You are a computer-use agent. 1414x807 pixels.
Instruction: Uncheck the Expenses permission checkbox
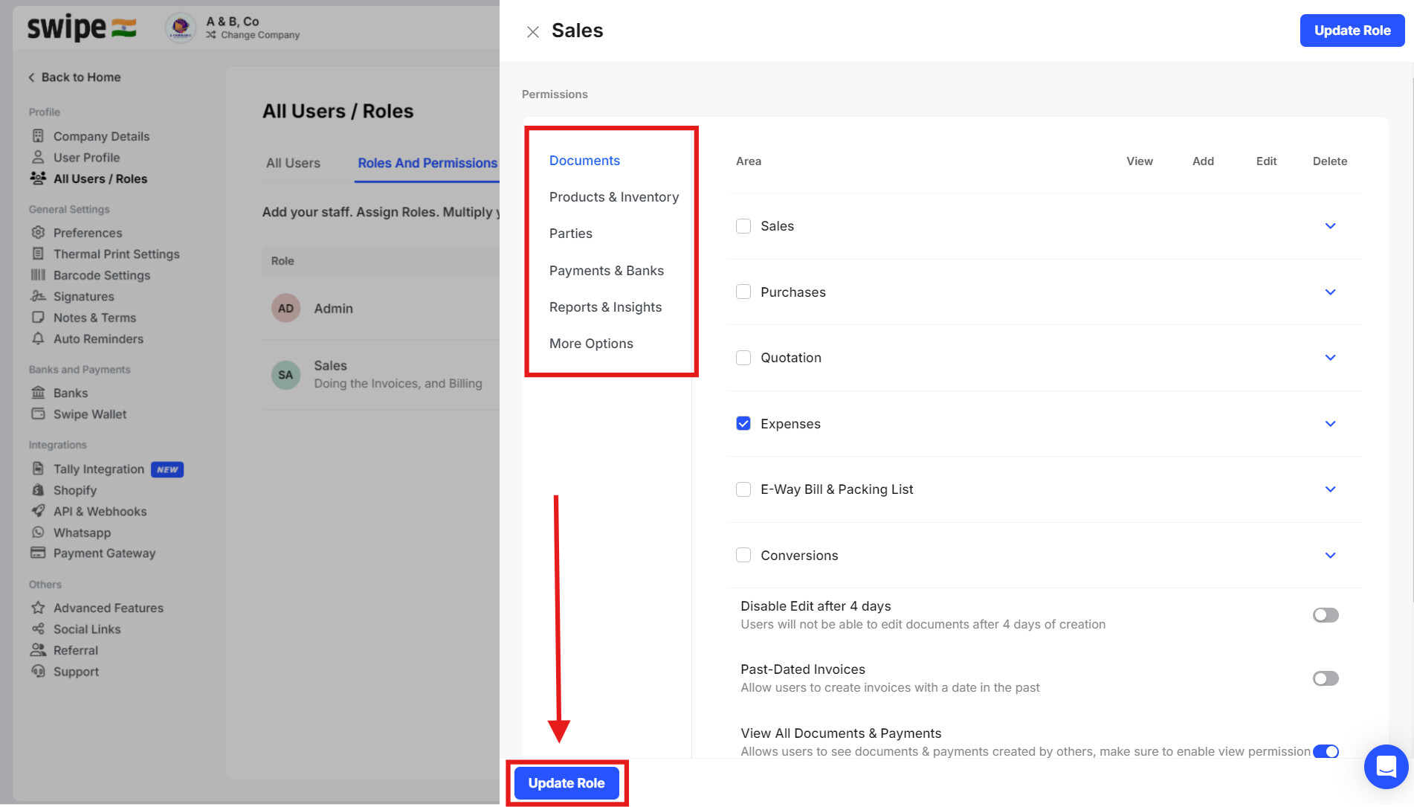click(743, 424)
